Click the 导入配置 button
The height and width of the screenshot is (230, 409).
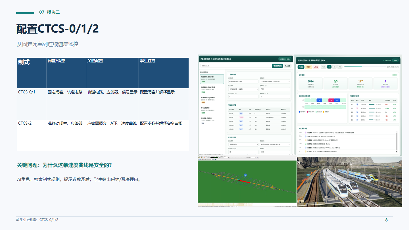(287, 66)
